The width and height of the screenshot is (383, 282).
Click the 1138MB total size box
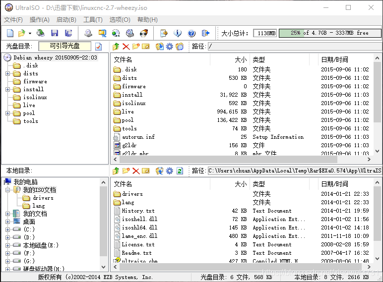[265, 33]
